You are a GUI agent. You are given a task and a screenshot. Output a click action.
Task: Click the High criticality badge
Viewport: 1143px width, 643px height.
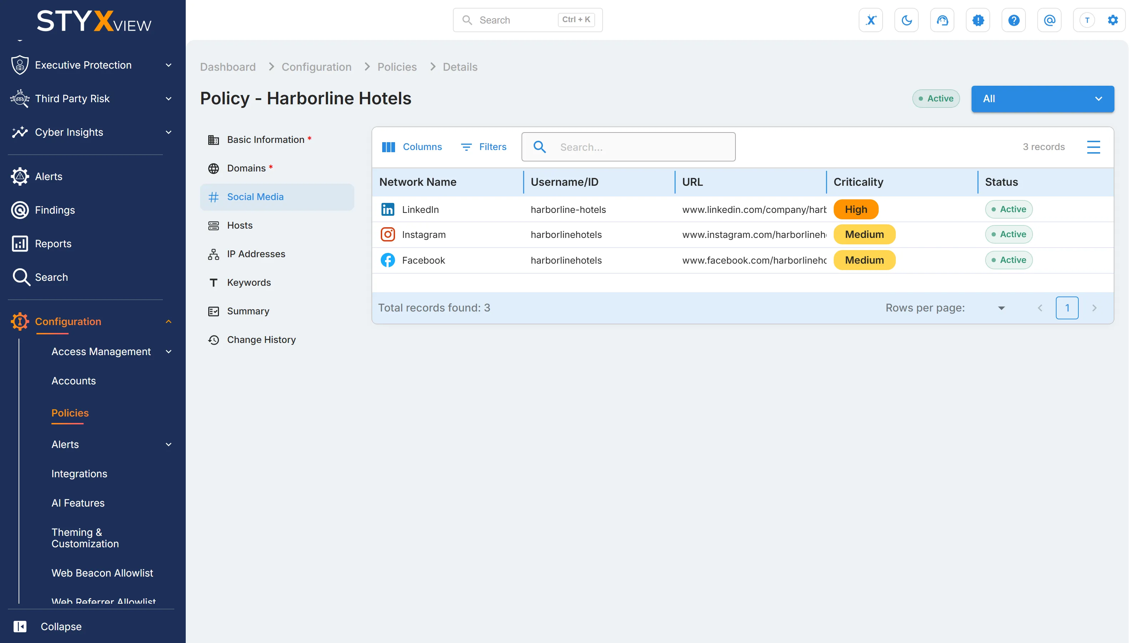pos(855,209)
